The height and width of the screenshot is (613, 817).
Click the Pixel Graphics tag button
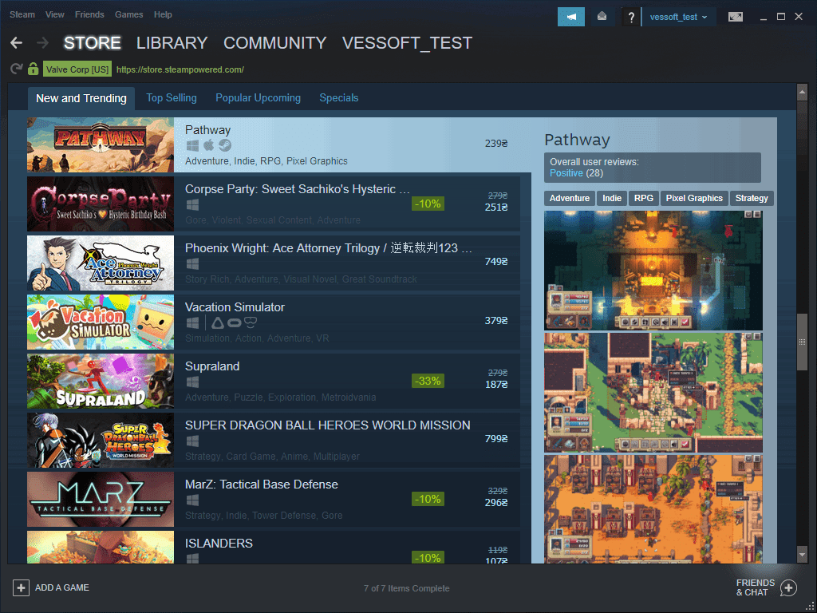pyautogui.click(x=694, y=198)
